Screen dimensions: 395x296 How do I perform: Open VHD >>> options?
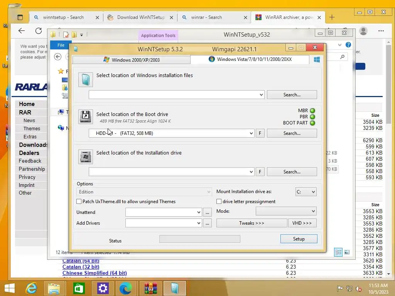(302, 223)
